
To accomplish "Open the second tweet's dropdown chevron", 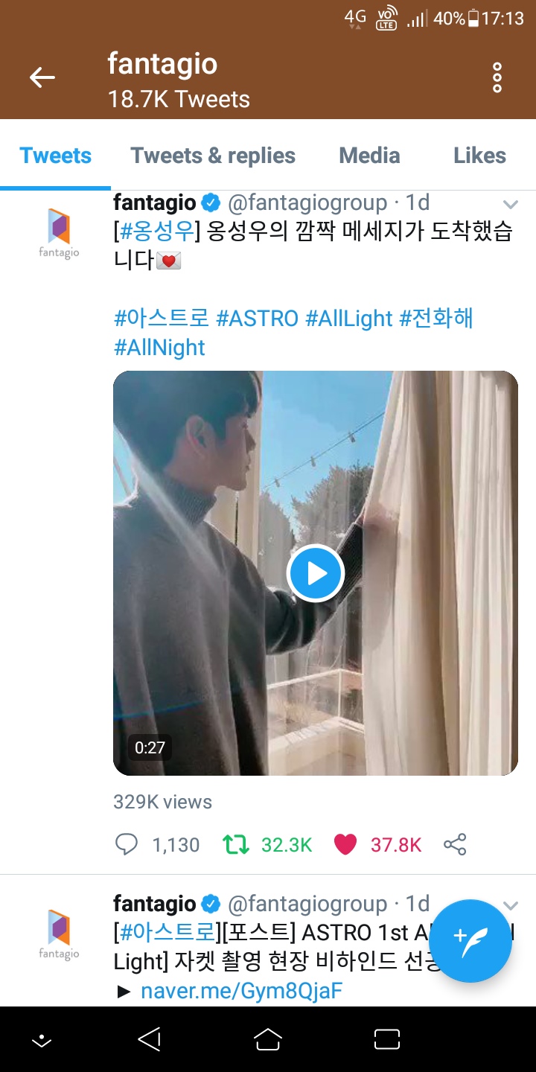I will (x=510, y=905).
